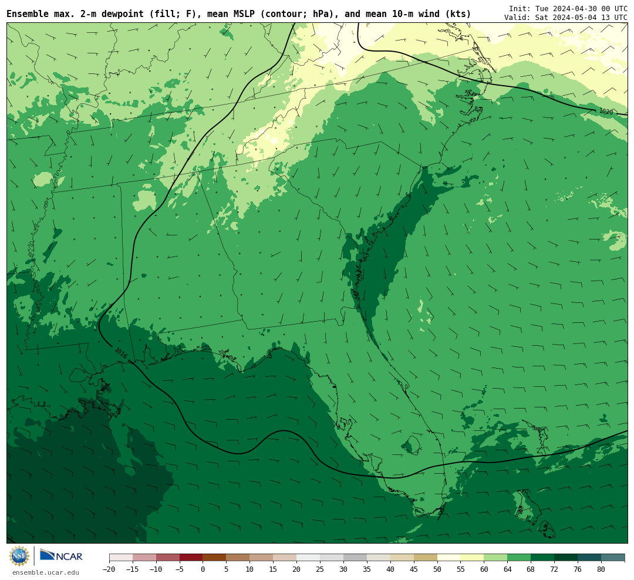Viewport: 634px width, 580px height.
Task: Click the 68 to 72 color swatch
Action: click(542, 558)
